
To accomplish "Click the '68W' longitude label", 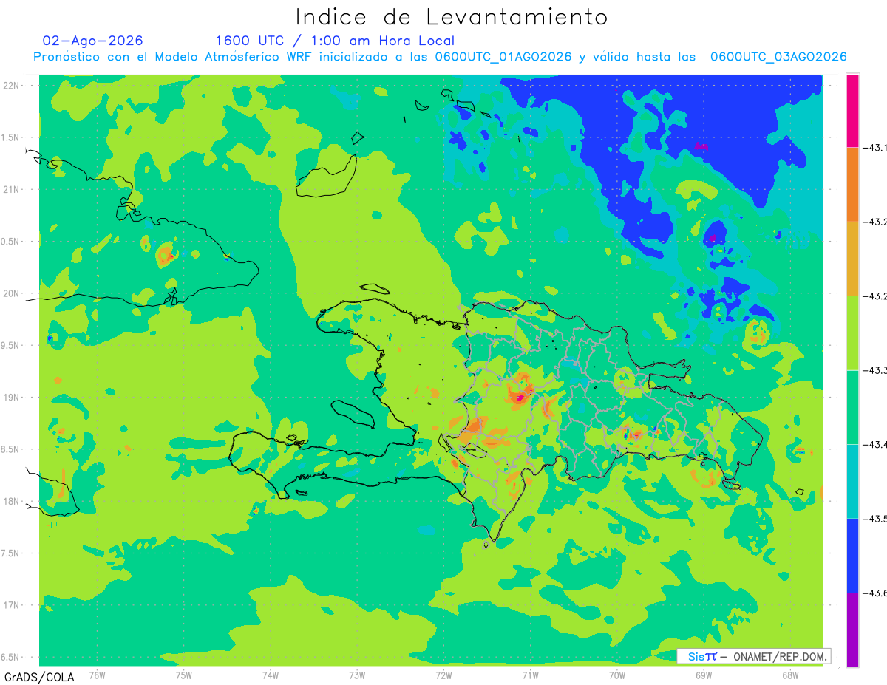I will [x=790, y=675].
